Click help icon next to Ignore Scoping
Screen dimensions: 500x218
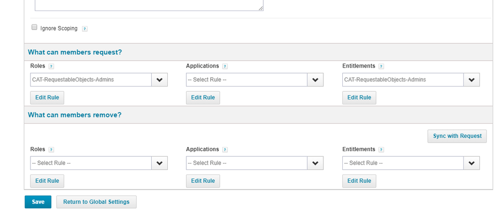coord(85,29)
